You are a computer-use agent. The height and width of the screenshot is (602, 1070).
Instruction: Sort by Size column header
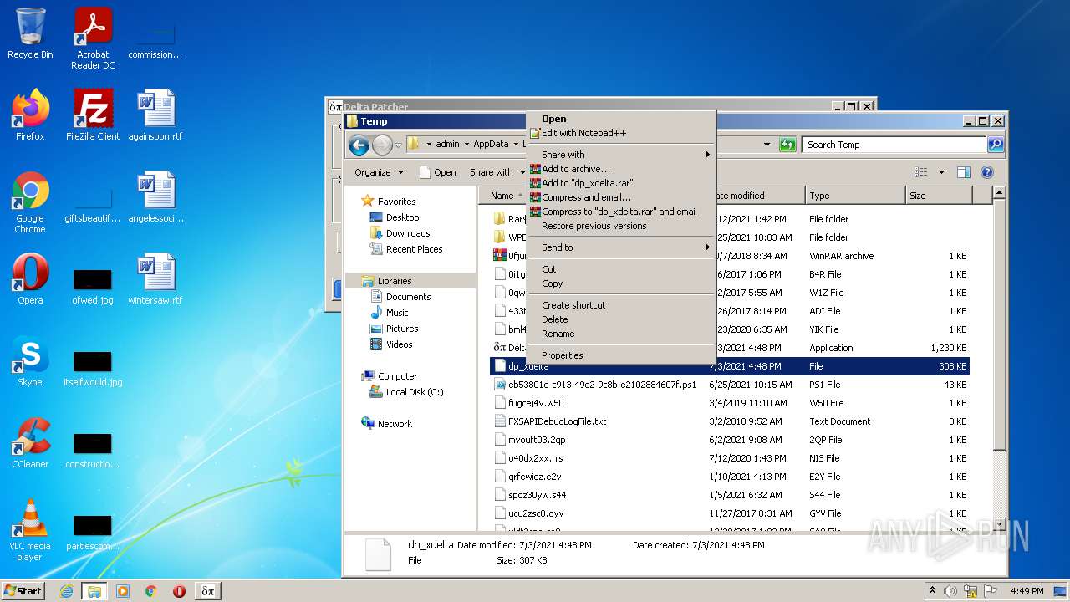tap(939, 196)
